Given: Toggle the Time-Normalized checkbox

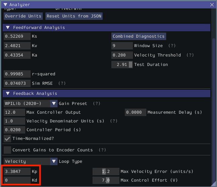Looking at the screenshot, I should click(7, 139).
